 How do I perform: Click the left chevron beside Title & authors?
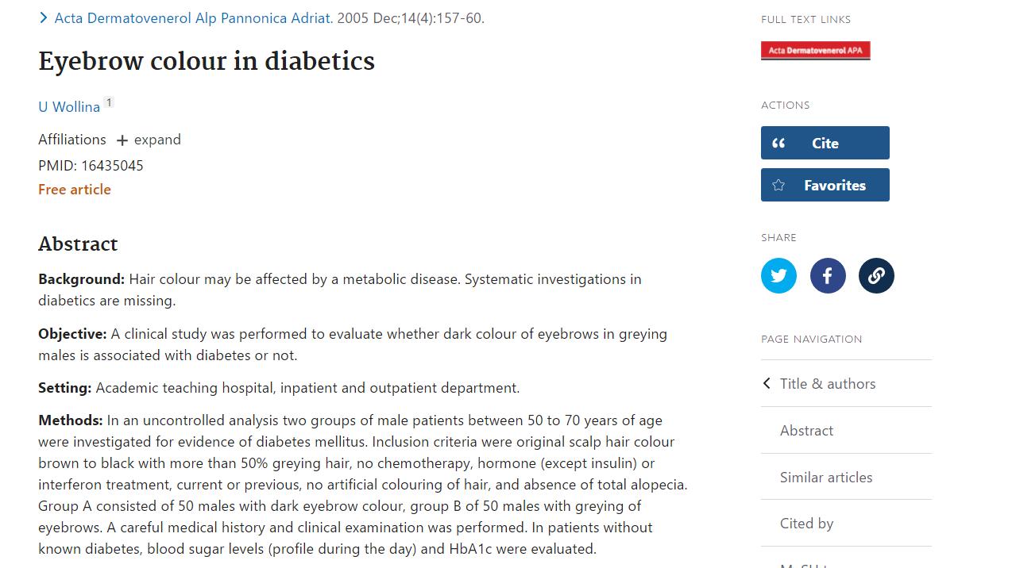pyautogui.click(x=767, y=384)
